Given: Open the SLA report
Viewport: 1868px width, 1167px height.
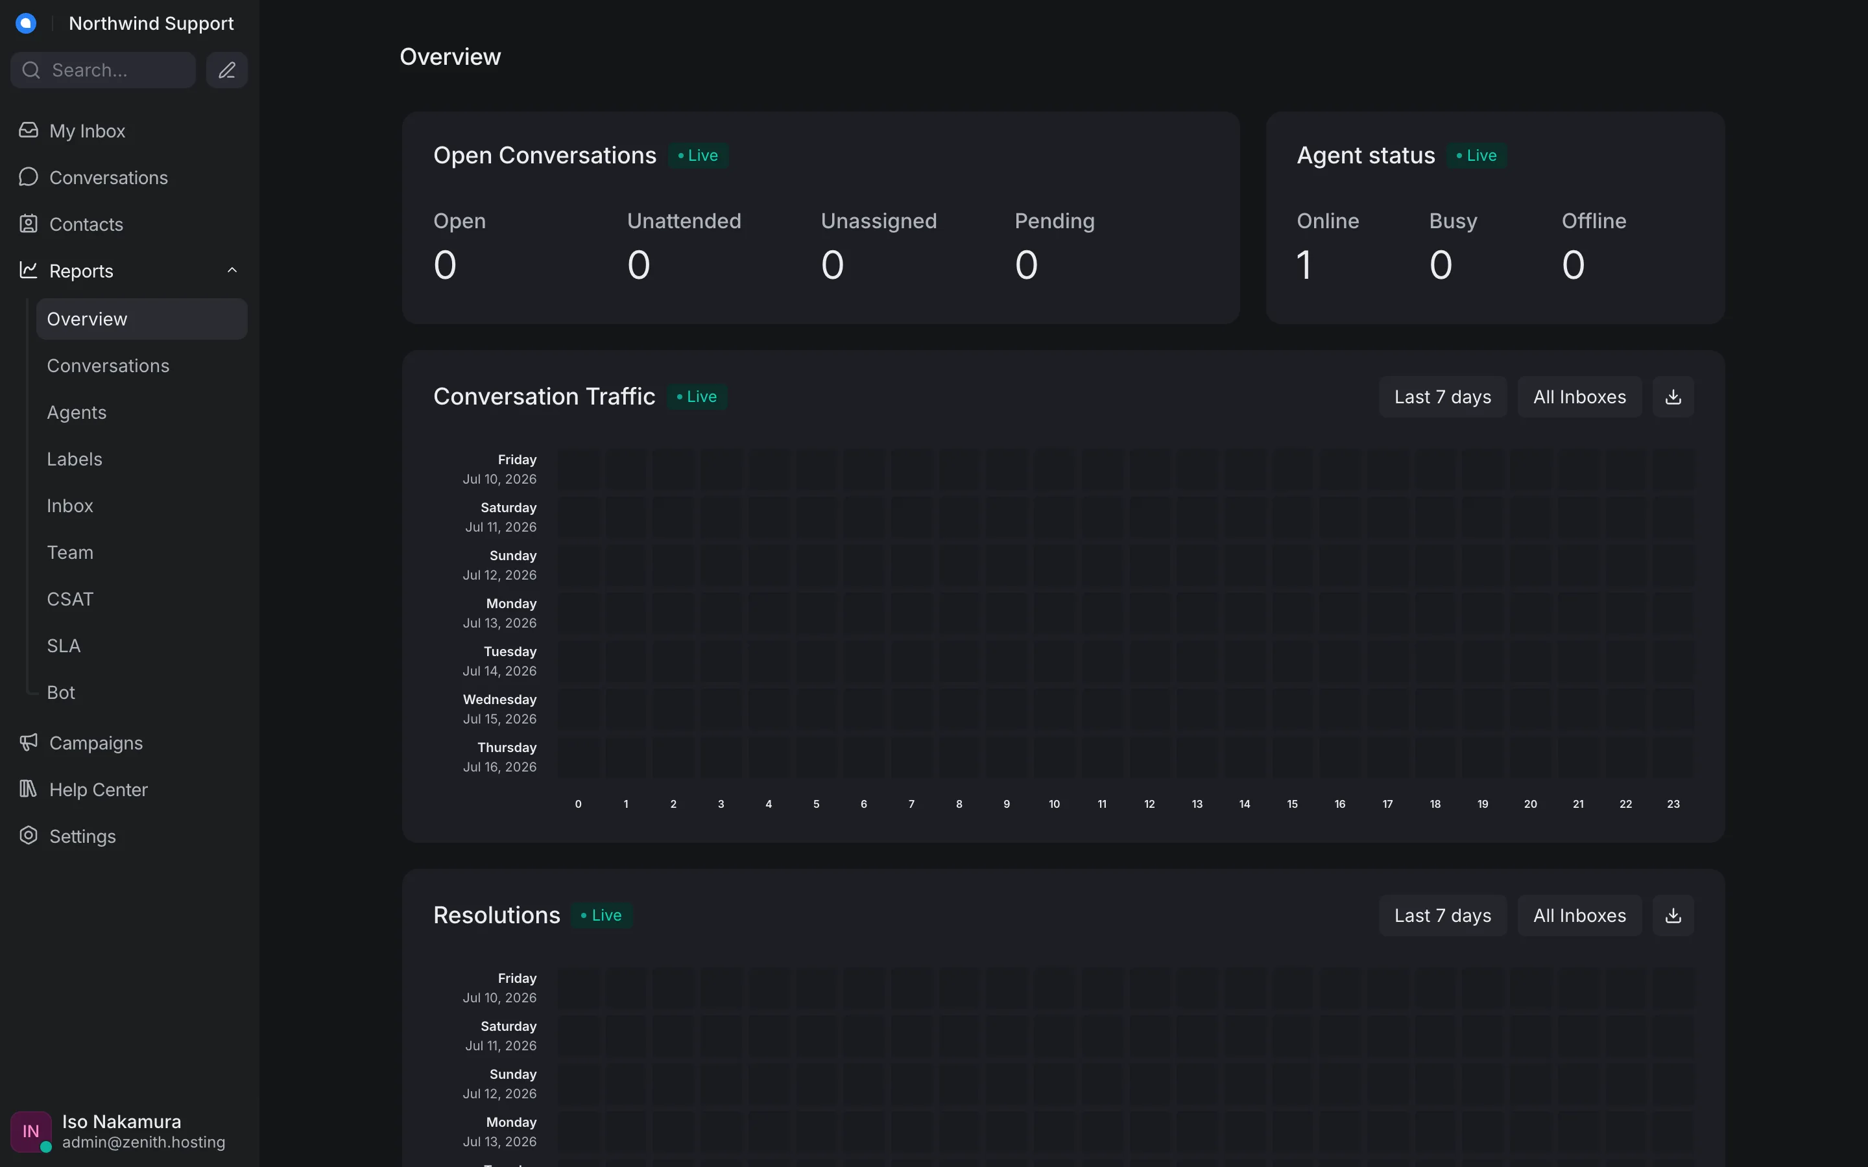Looking at the screenshot, I should [x=142, y=646].
